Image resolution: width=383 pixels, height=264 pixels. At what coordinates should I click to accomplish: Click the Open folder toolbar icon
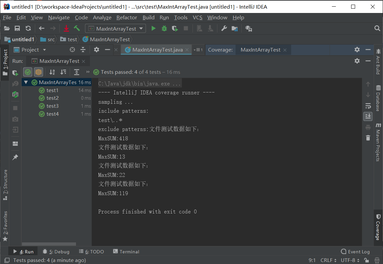click(7, 28)
